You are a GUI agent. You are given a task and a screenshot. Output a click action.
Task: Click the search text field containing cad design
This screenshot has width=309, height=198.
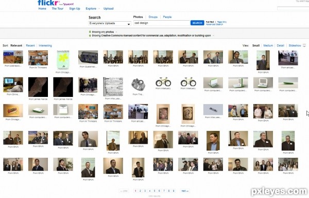point(162,23)
